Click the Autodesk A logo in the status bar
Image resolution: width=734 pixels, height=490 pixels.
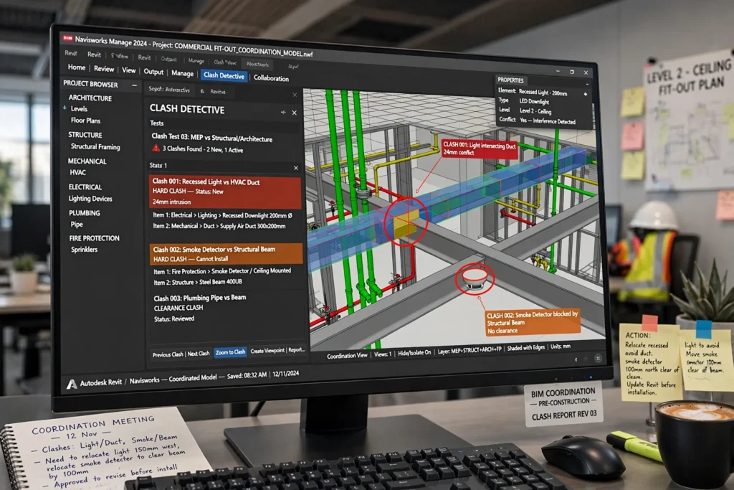click(x=72, y=384)
